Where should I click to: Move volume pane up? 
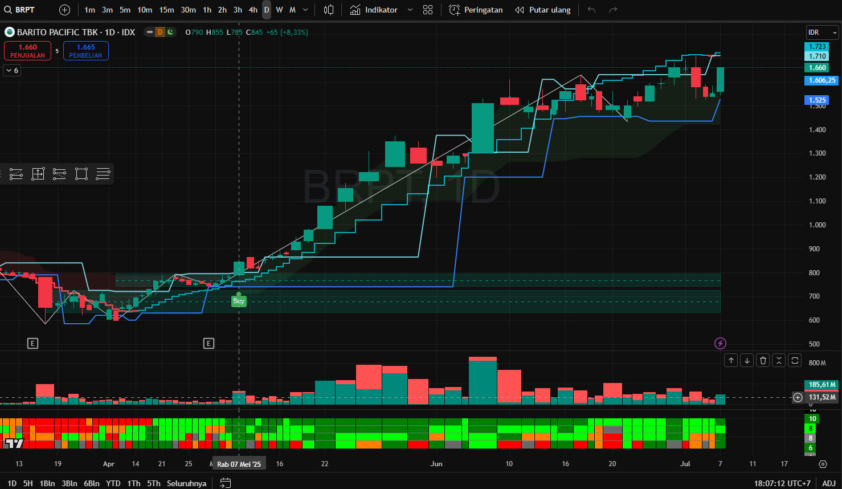pyautogui.click(x=731, y=360)
